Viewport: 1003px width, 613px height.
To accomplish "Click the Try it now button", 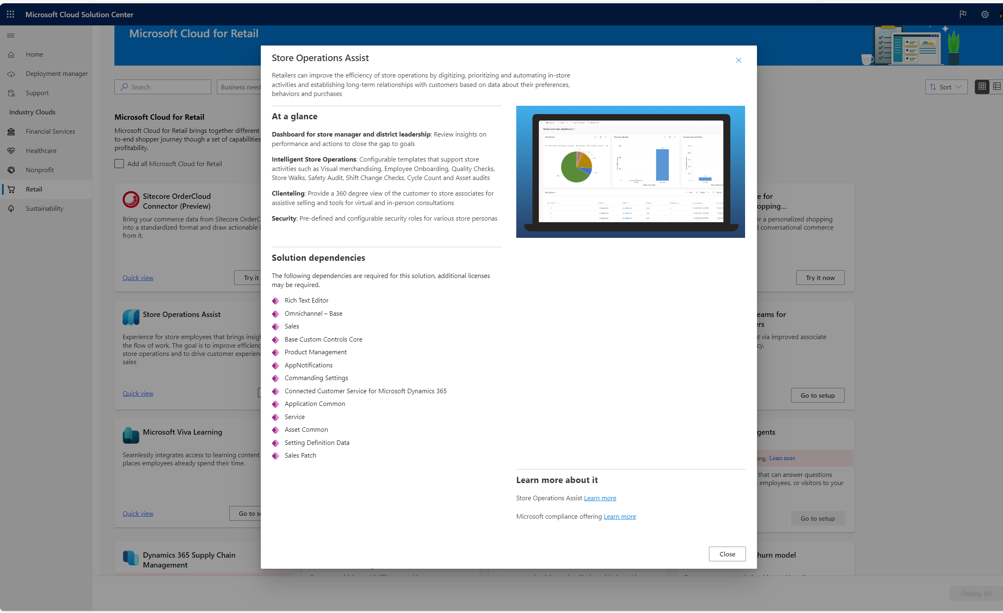I will [x=820, y=278].
